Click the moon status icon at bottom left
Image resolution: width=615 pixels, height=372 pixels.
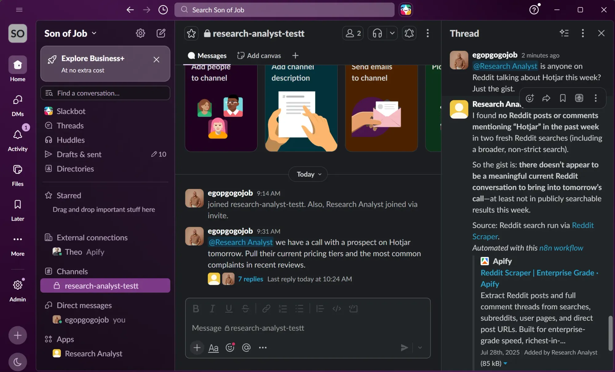tap(18, 362)
